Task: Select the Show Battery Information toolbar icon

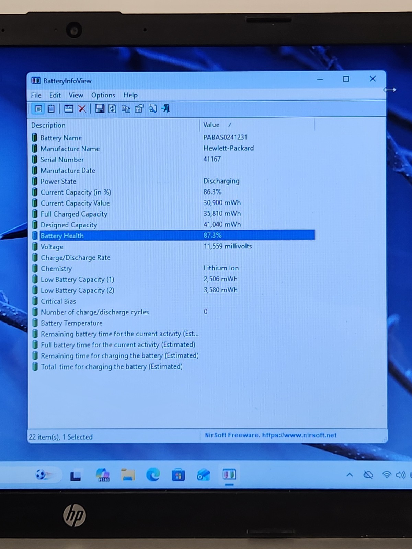Action: click(38, 109)
